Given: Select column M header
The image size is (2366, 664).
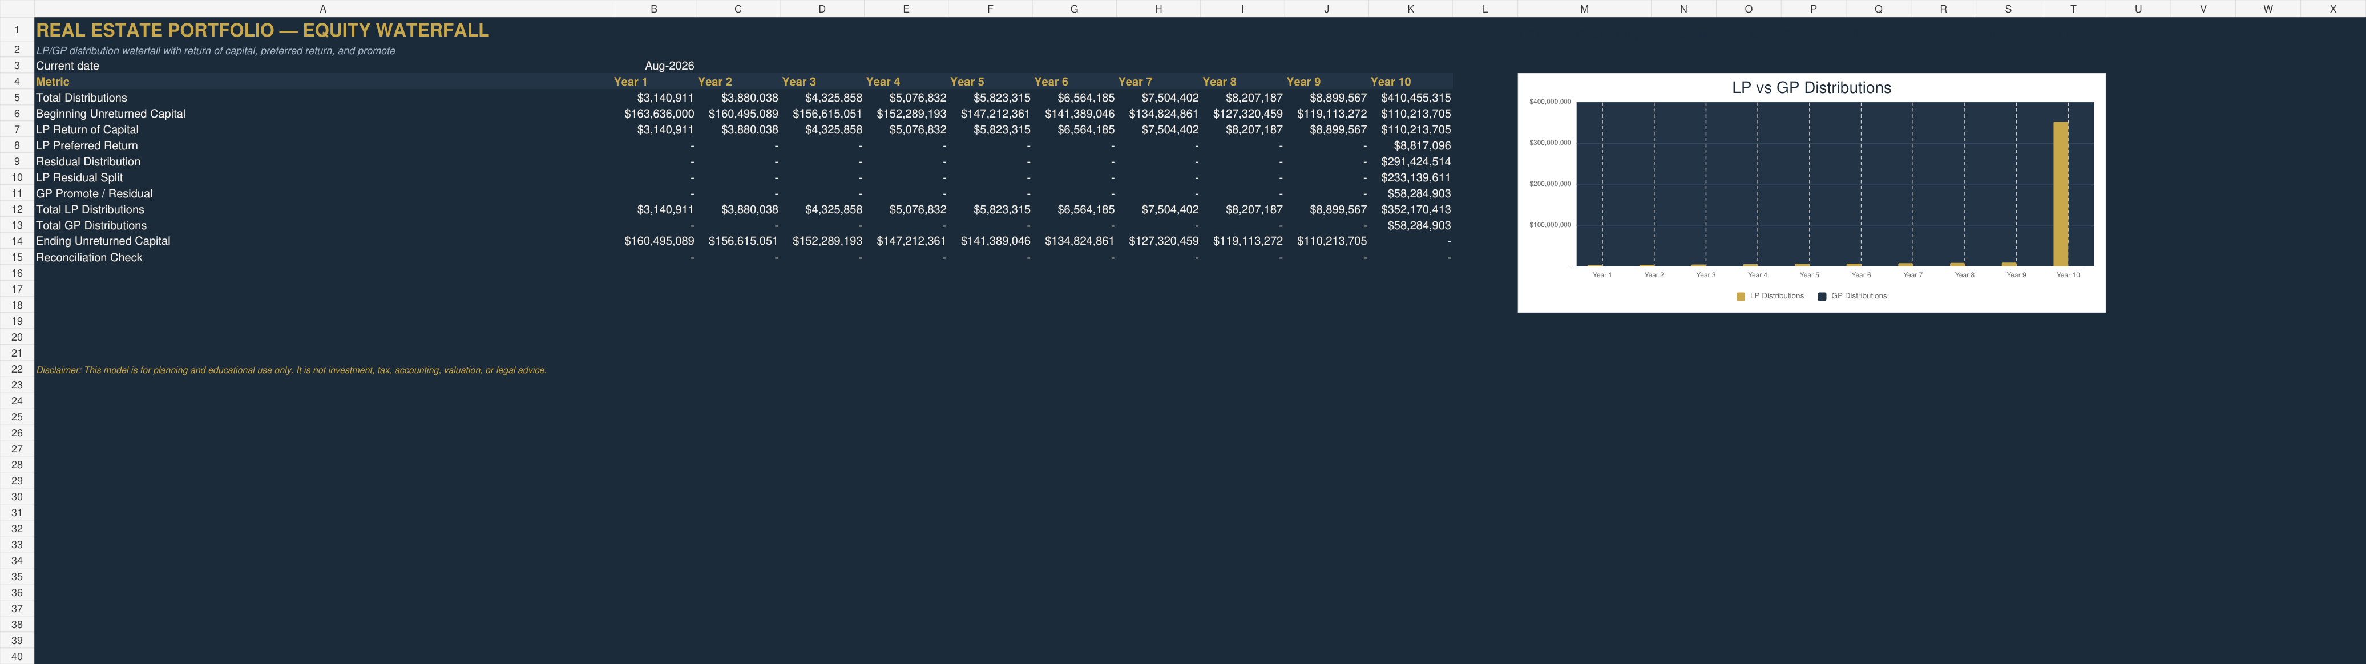Looking at the screenshot, I should (1584, 8).
